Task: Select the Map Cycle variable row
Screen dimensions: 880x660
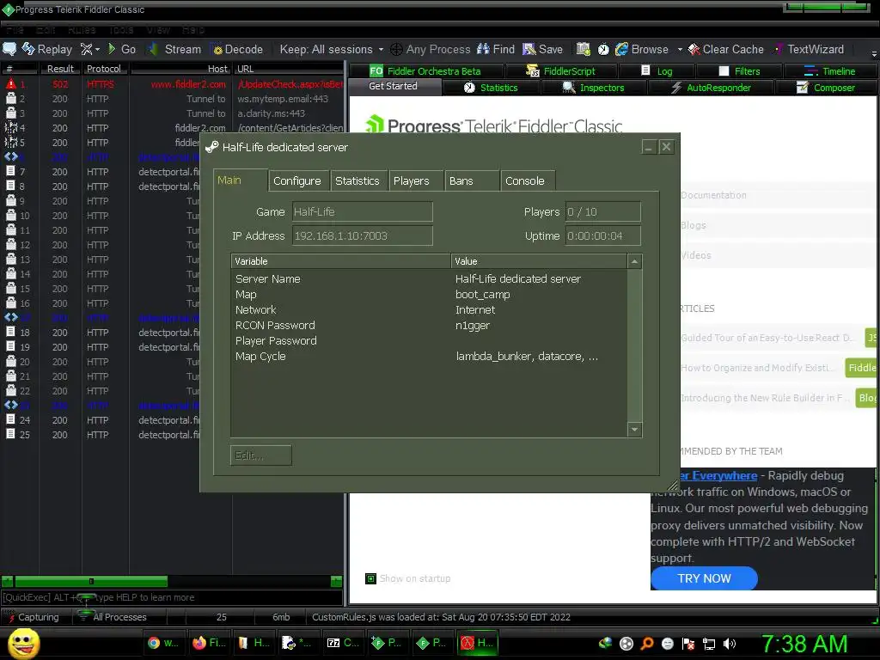Action: pos(429,357)
